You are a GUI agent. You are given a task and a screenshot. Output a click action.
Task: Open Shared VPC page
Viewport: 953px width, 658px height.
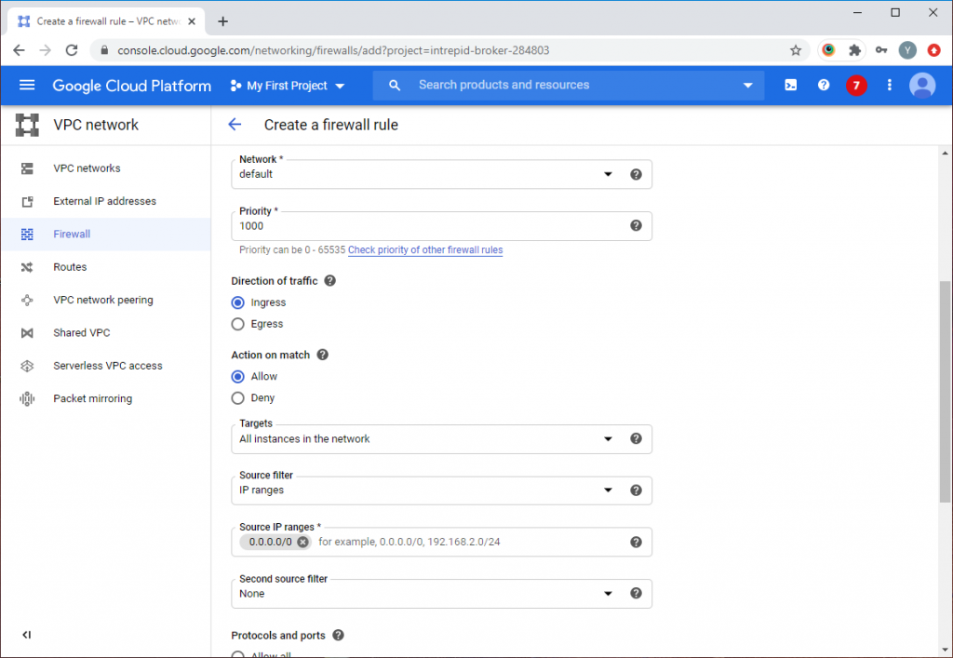(82, 333)
